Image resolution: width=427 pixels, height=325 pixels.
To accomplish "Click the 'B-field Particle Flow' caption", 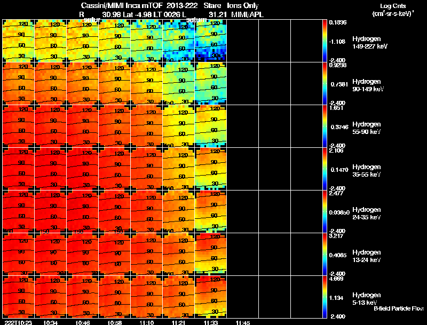I will [399, 308].
